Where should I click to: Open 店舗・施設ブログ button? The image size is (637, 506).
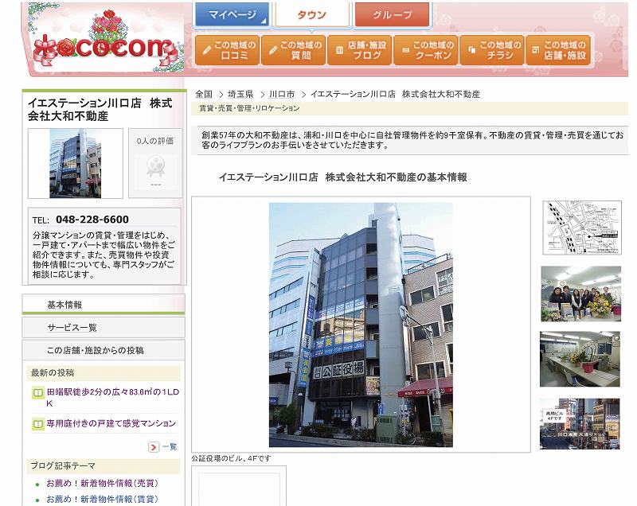(x=360, y=50)
